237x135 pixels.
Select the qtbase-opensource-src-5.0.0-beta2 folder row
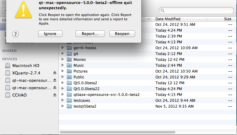click(106, 95)
